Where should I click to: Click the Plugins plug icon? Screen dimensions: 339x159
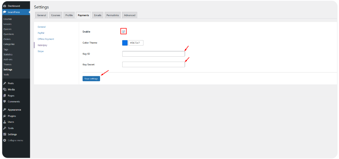pyautogui.click(x=5, y=116)
